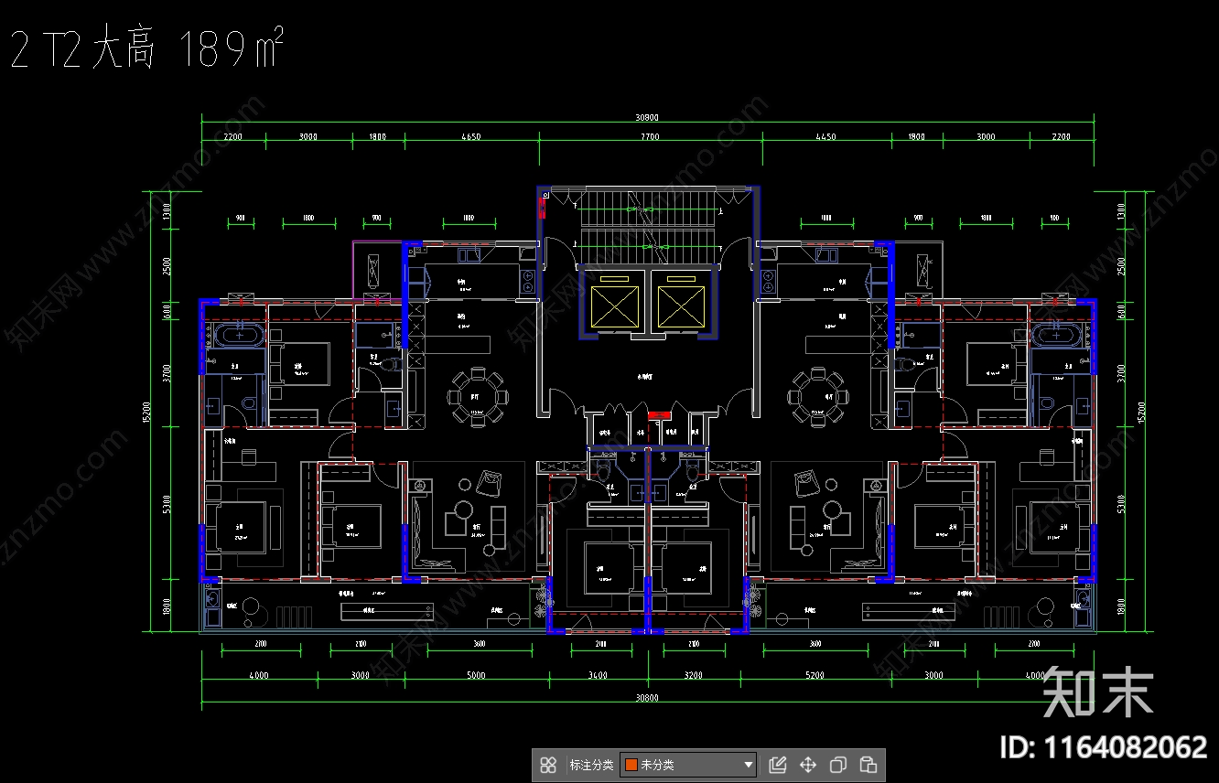Click the right elevator shaft symbol
Screen dimensions: 1219x783
(x=680, y=305)
